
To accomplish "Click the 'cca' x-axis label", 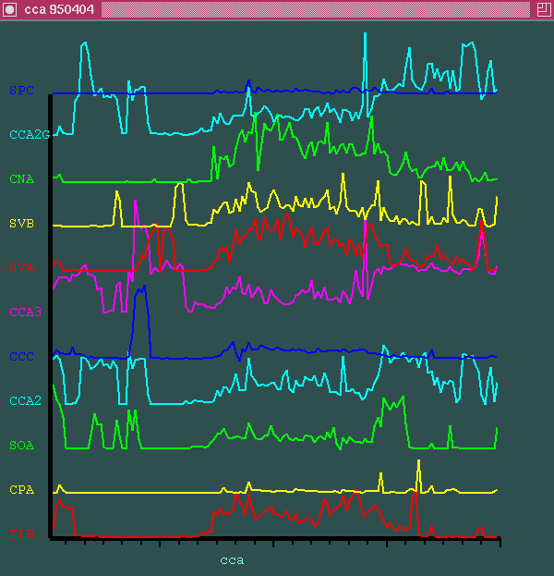I will [x=232, y=560].
